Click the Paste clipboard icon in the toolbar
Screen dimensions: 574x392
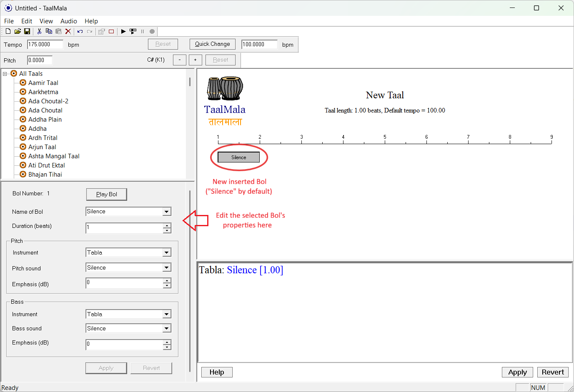click(x=58, y=31)
